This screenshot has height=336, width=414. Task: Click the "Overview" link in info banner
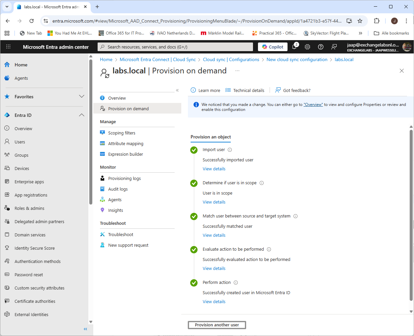click(x=313, y=105)
